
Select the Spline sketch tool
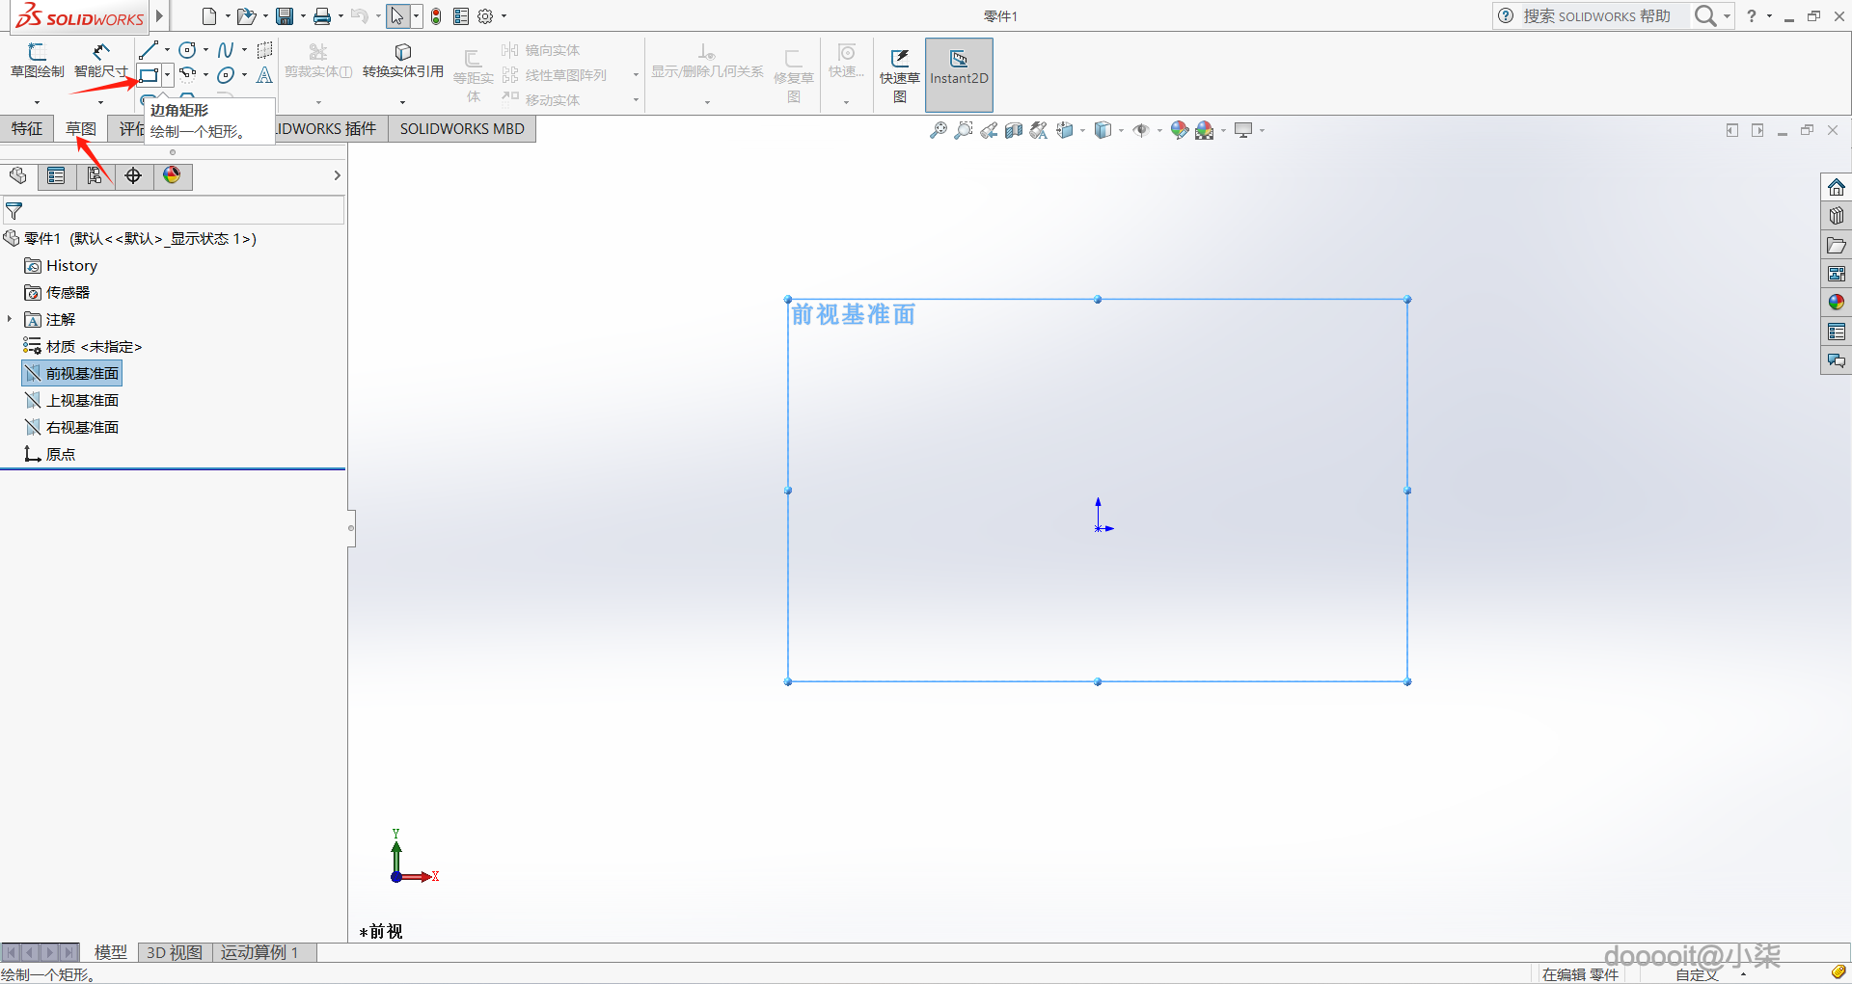[x=226, y=50]
